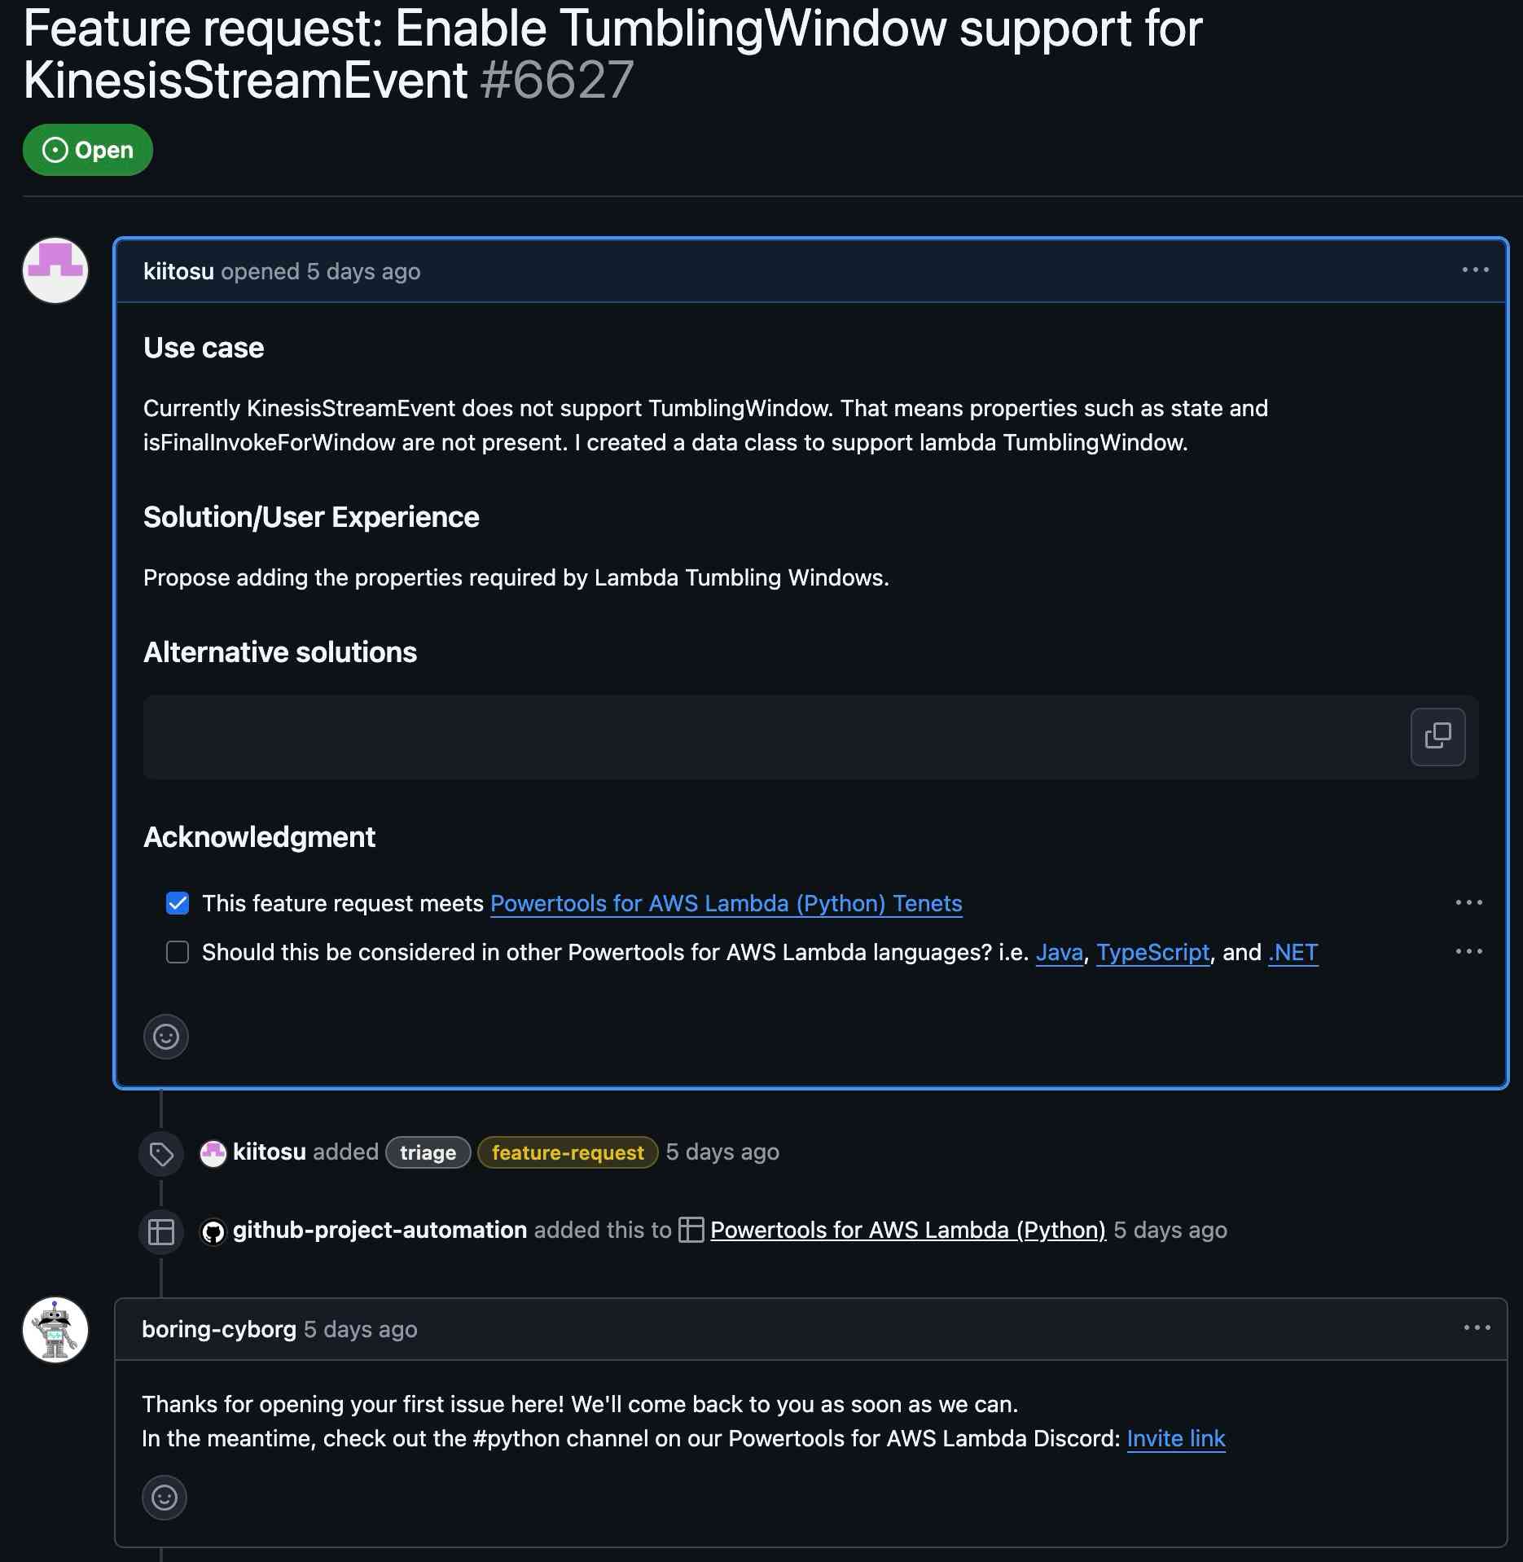Image resolution: width=1523 pixels, height=1562 pixels.
Task: Copy the Alternative solutions code block
Action: coord(1437,736)
